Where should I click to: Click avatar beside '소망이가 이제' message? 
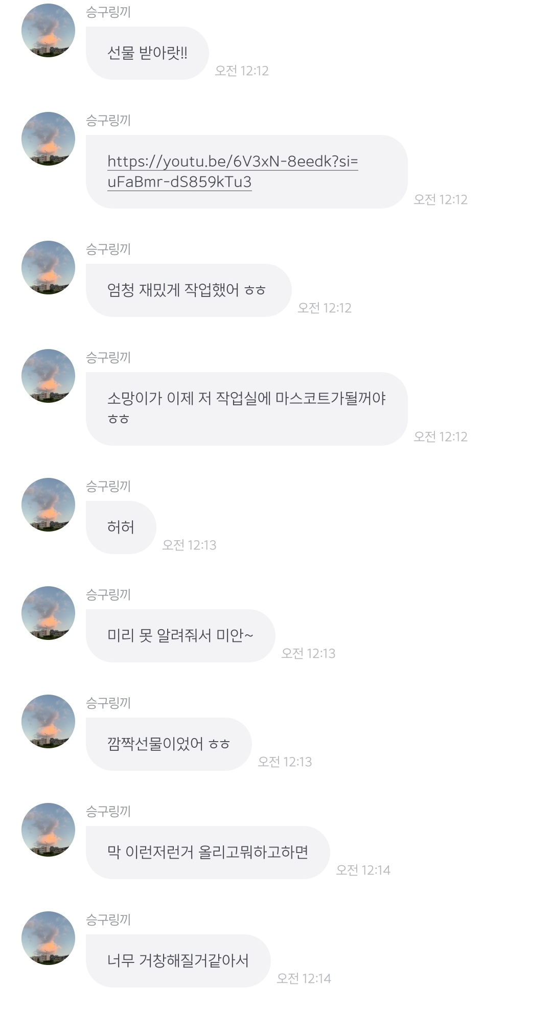coord(48,376)
